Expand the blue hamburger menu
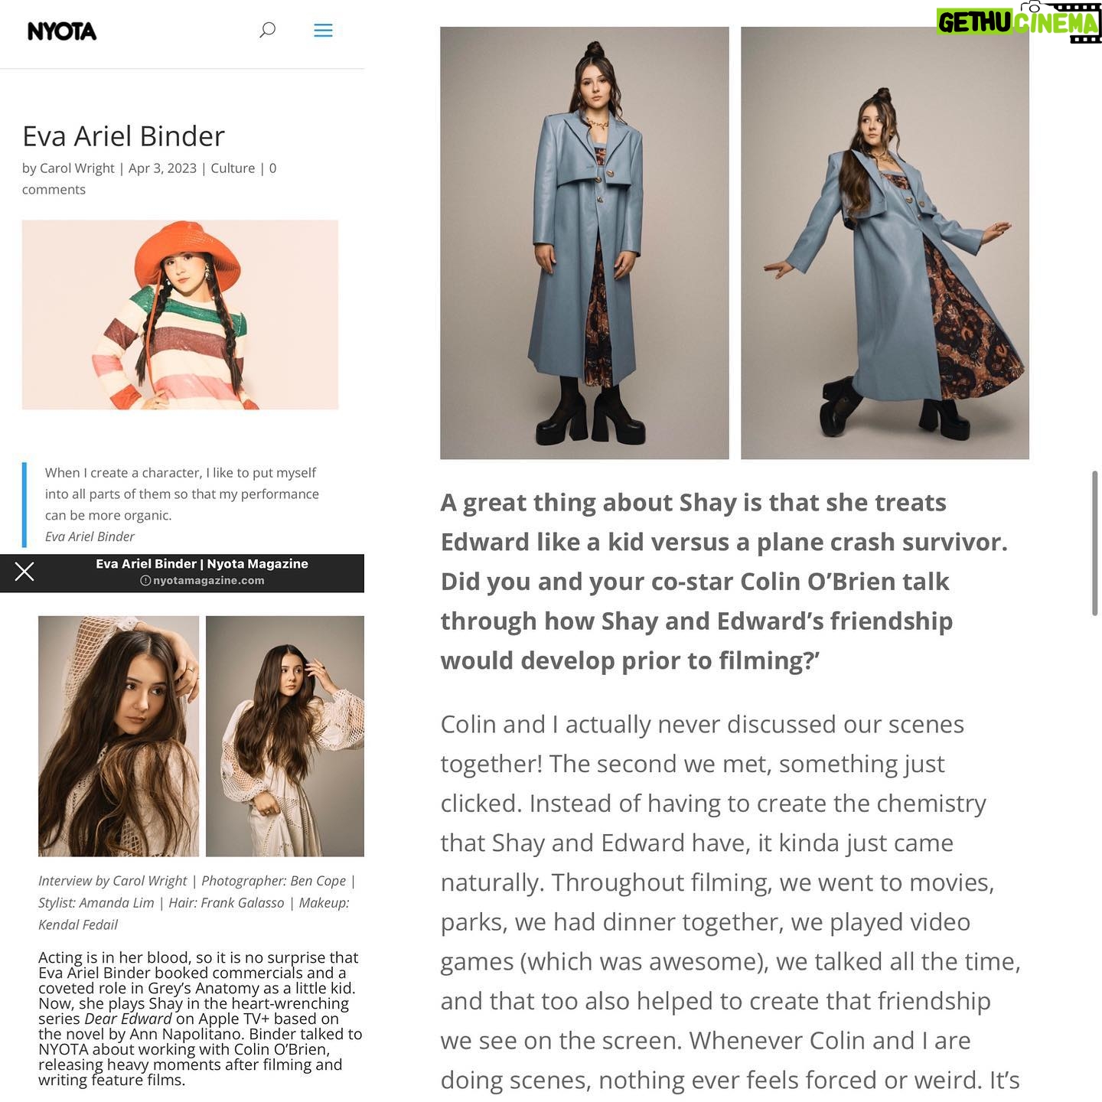 point(323,31)
